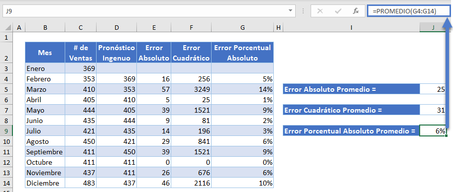Select column C header

[x=81, y=28]
